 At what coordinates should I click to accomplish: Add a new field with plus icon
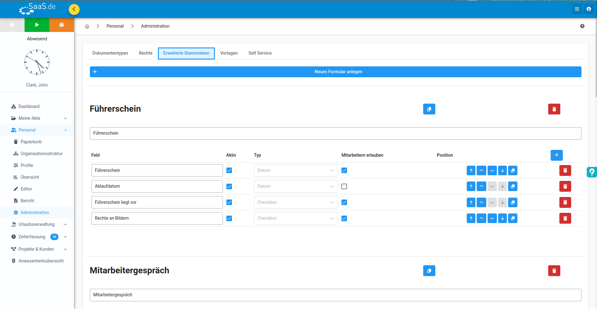click(557, 155)
